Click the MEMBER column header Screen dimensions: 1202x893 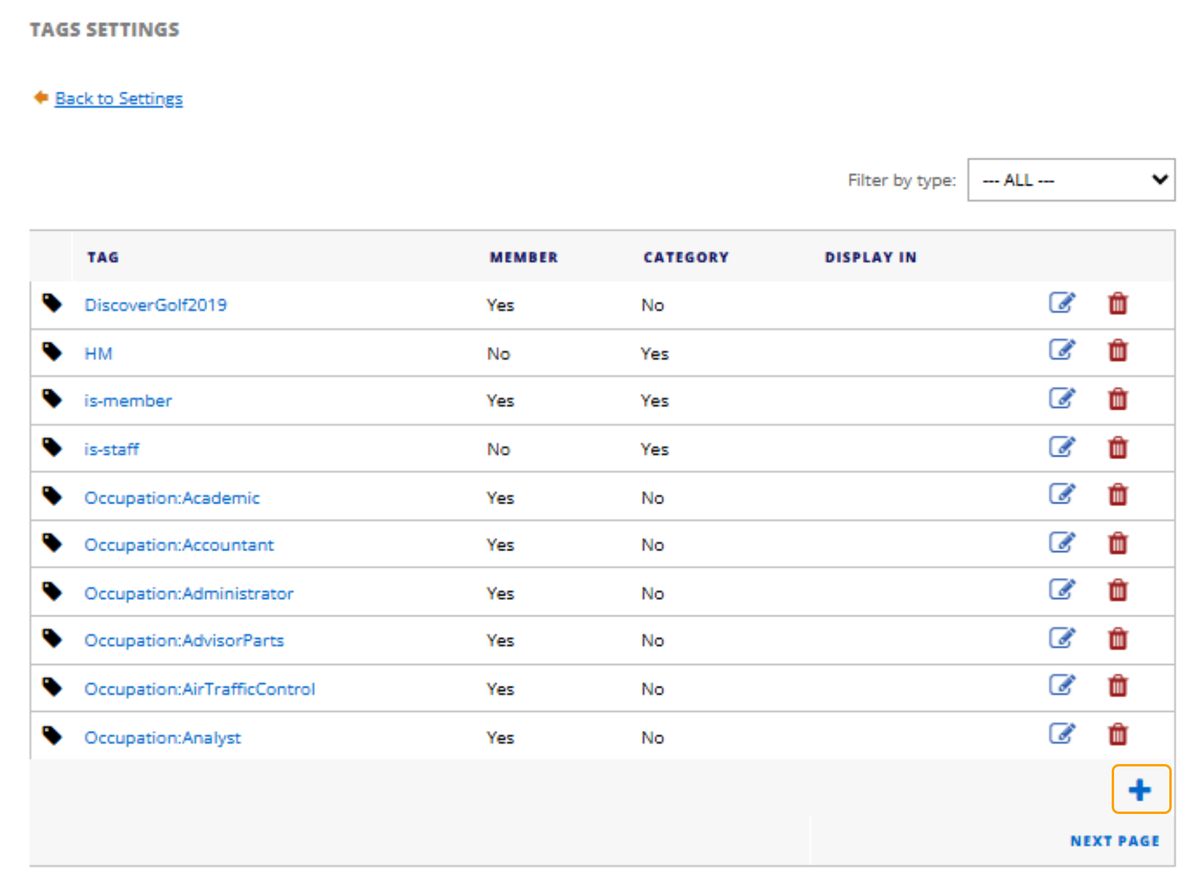tap(523, 257)
